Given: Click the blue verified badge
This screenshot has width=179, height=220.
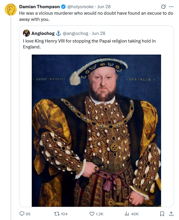Looking at the screenshot, I should [63, 6].
